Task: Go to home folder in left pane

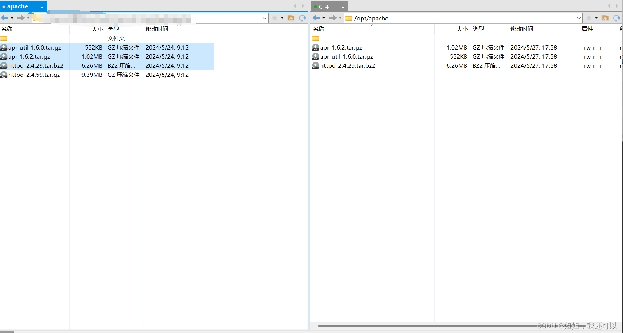Action: point(291,18)
